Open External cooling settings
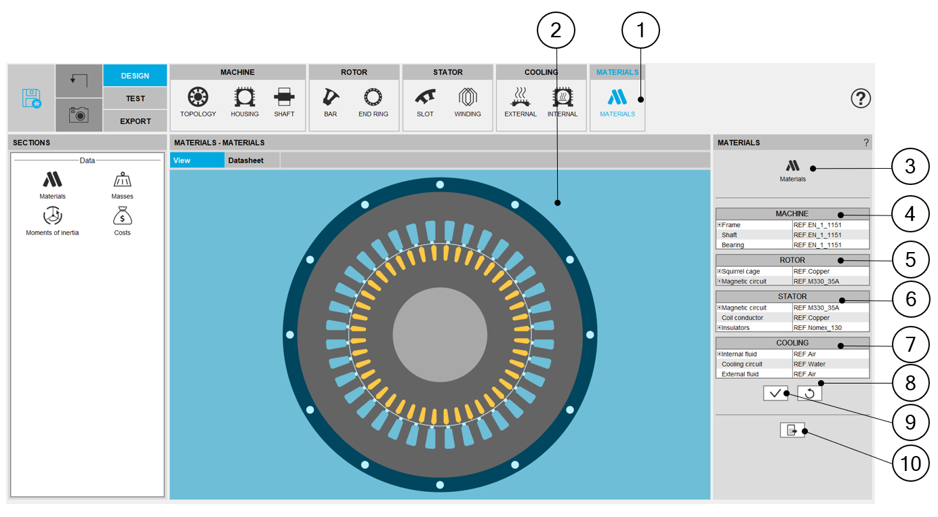The image size is (938, 517). [x=521, y=98]
